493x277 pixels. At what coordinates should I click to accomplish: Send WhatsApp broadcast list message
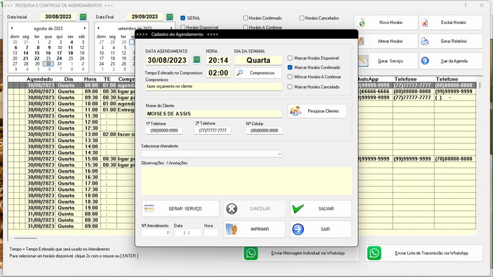pos(425,253)
